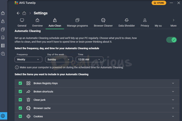Image resolution: width=182 pixels, height=121 pixels.
Task: Open the Data Shredder tab
Action: click(127, 23)
